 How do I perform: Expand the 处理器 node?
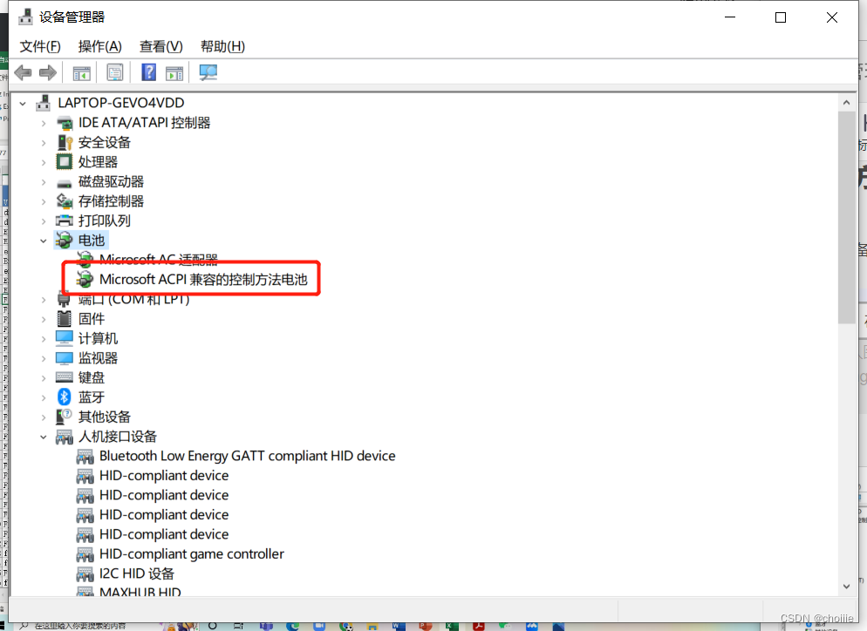click(44, 162)
